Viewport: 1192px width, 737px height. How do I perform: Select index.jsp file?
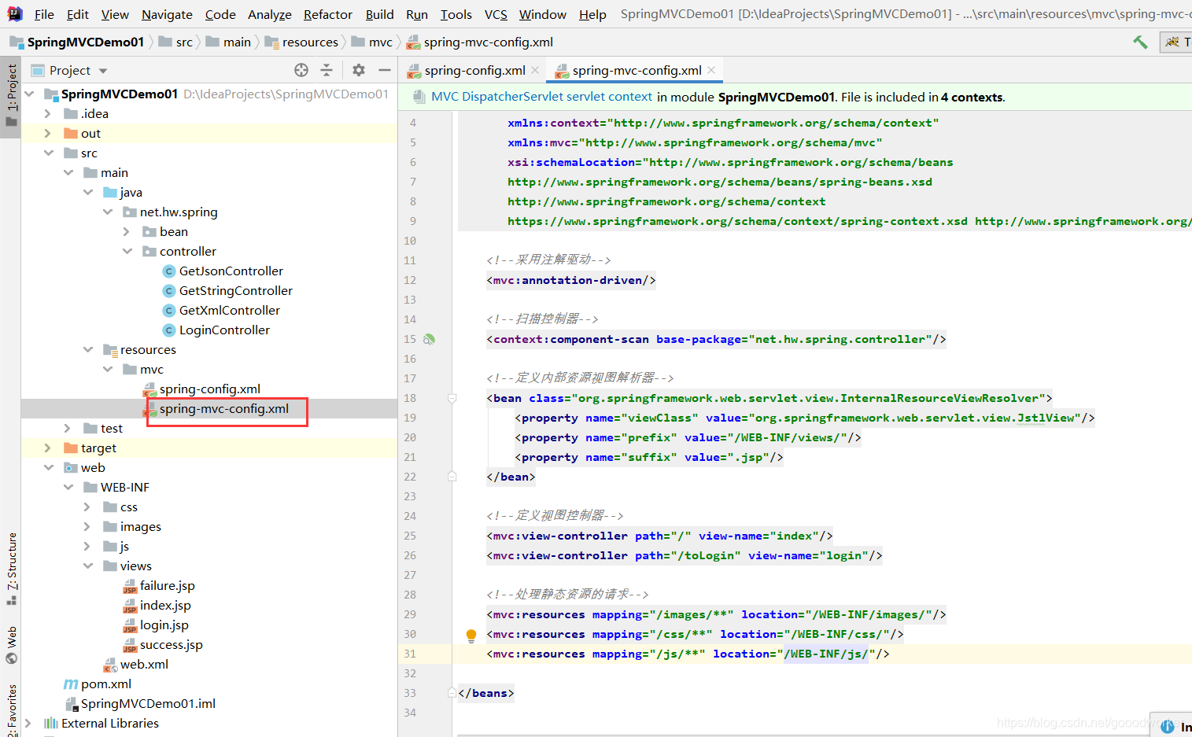pos(157,606)
